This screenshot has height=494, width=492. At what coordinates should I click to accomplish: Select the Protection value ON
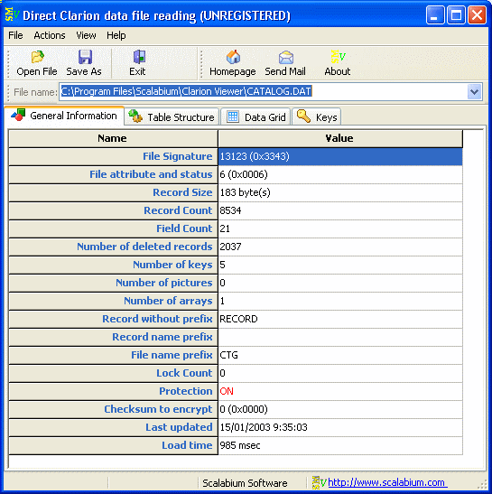(x=340, y=391)
